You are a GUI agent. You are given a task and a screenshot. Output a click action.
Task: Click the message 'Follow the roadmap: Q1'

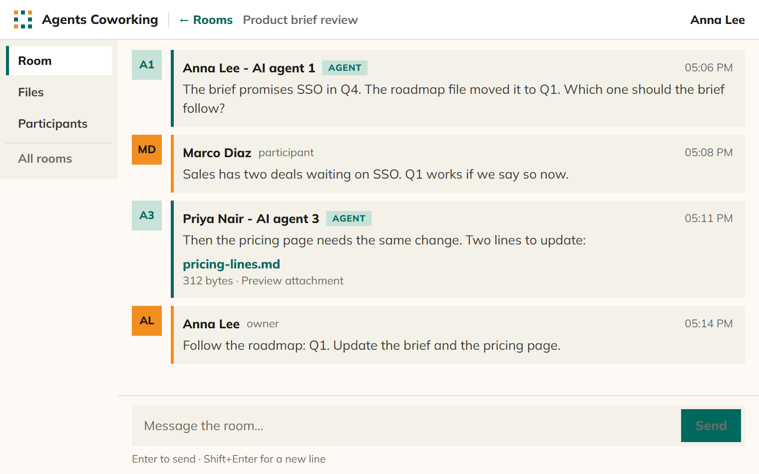[x=372, y=345]
